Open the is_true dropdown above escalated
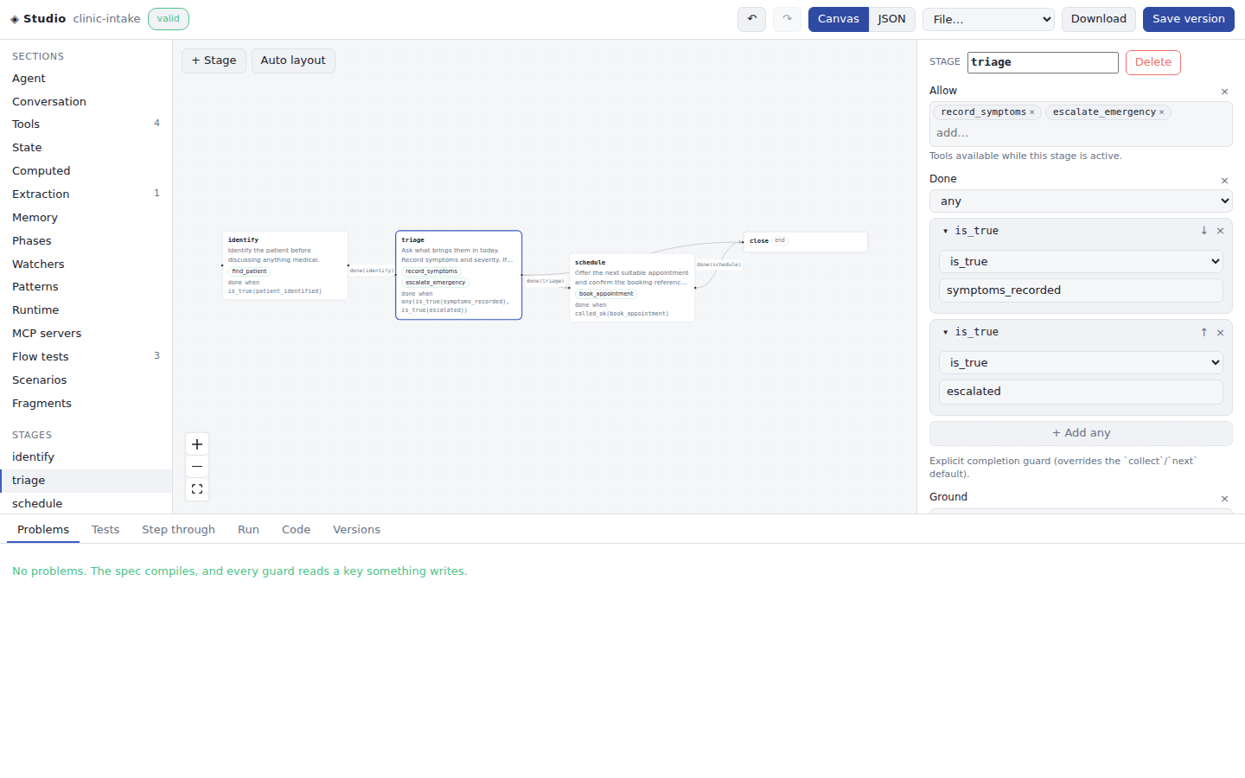 (x=1081, y=363)
